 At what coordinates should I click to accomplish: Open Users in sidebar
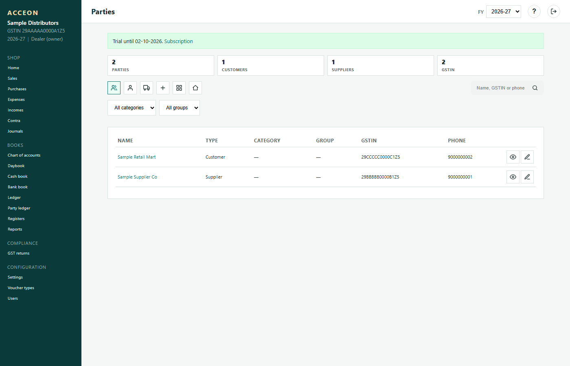[x=13, y=298]
